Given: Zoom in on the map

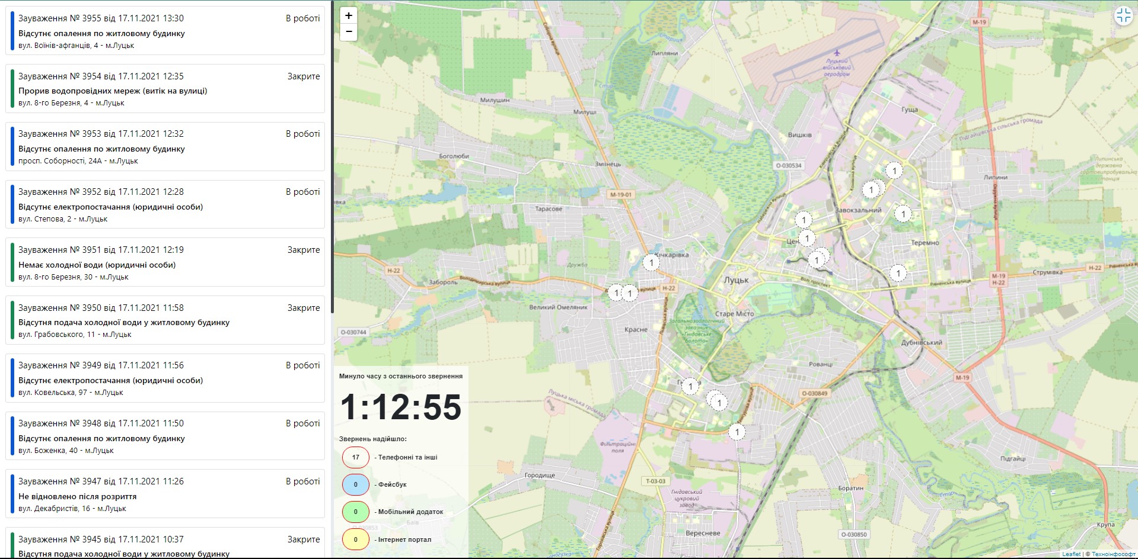Looking at the screenshot, I should coord(349,16).
